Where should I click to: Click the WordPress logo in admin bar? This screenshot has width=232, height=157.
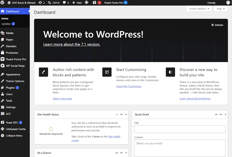pos(2,3)
